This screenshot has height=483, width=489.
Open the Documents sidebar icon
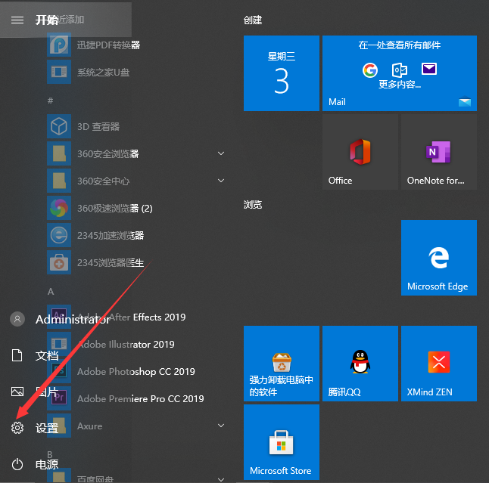coord(17,355)
